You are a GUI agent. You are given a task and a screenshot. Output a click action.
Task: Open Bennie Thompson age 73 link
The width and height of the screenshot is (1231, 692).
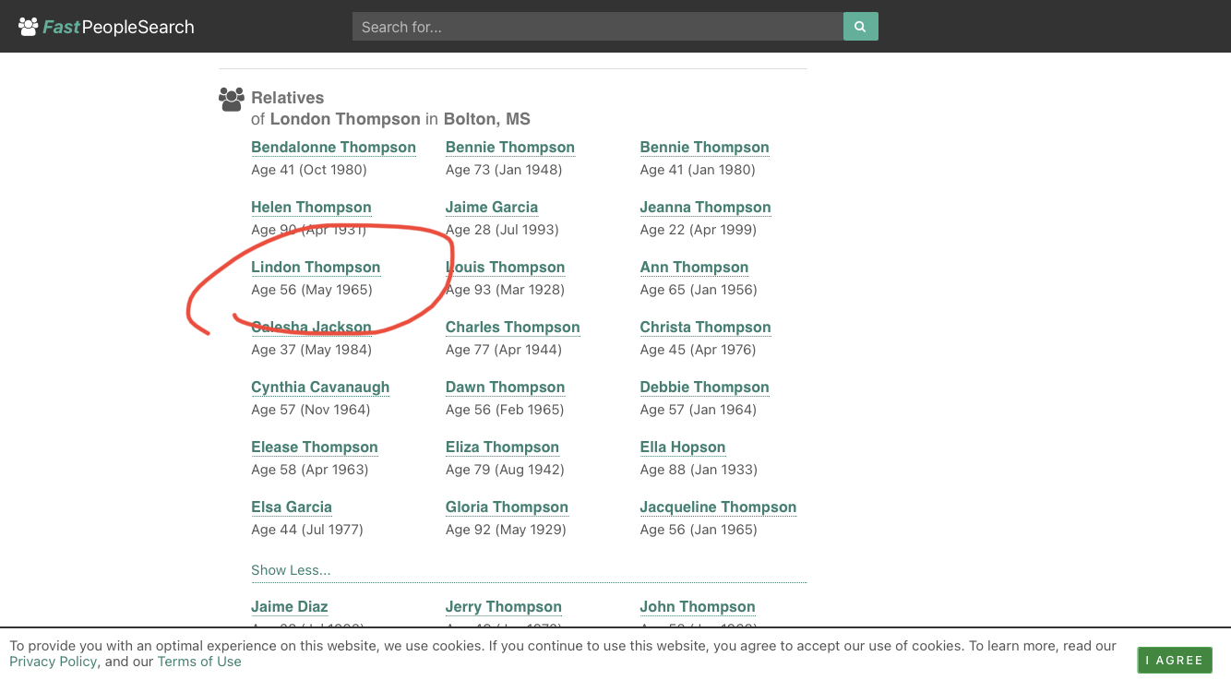pos(510,148)
